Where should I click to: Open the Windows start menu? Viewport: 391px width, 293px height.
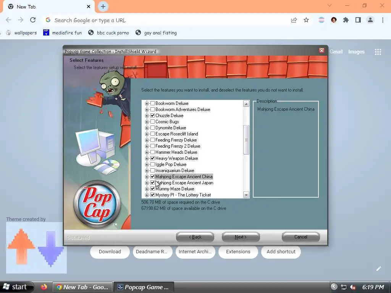(x=16, y=287)
